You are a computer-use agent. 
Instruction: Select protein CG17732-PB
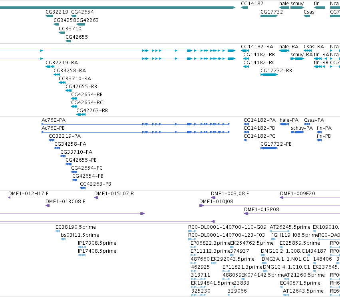coord(276,144)
